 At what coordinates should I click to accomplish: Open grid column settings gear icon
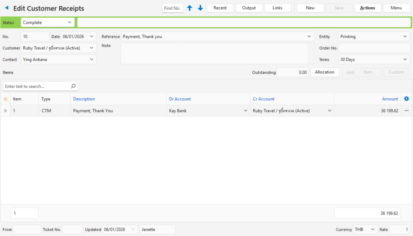pos(406,99)
